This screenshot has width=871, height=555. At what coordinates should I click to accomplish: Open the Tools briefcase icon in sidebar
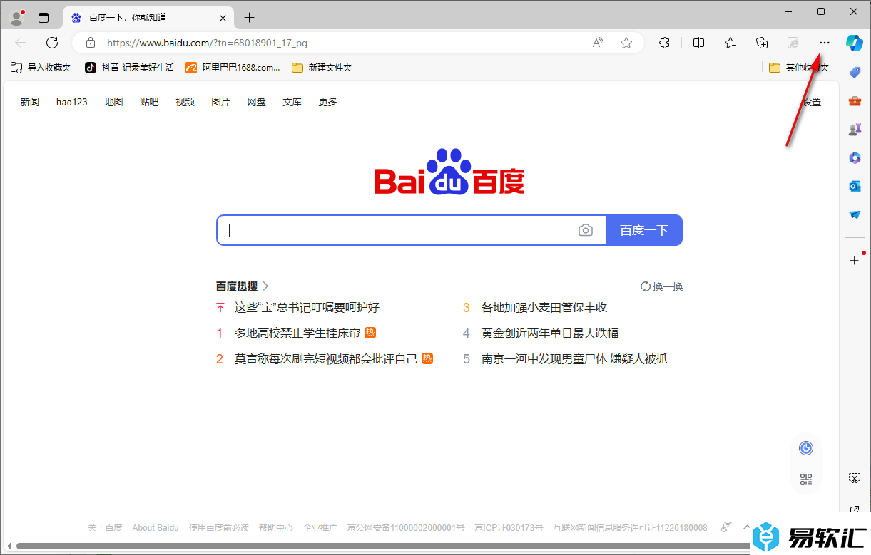(855, 101)
